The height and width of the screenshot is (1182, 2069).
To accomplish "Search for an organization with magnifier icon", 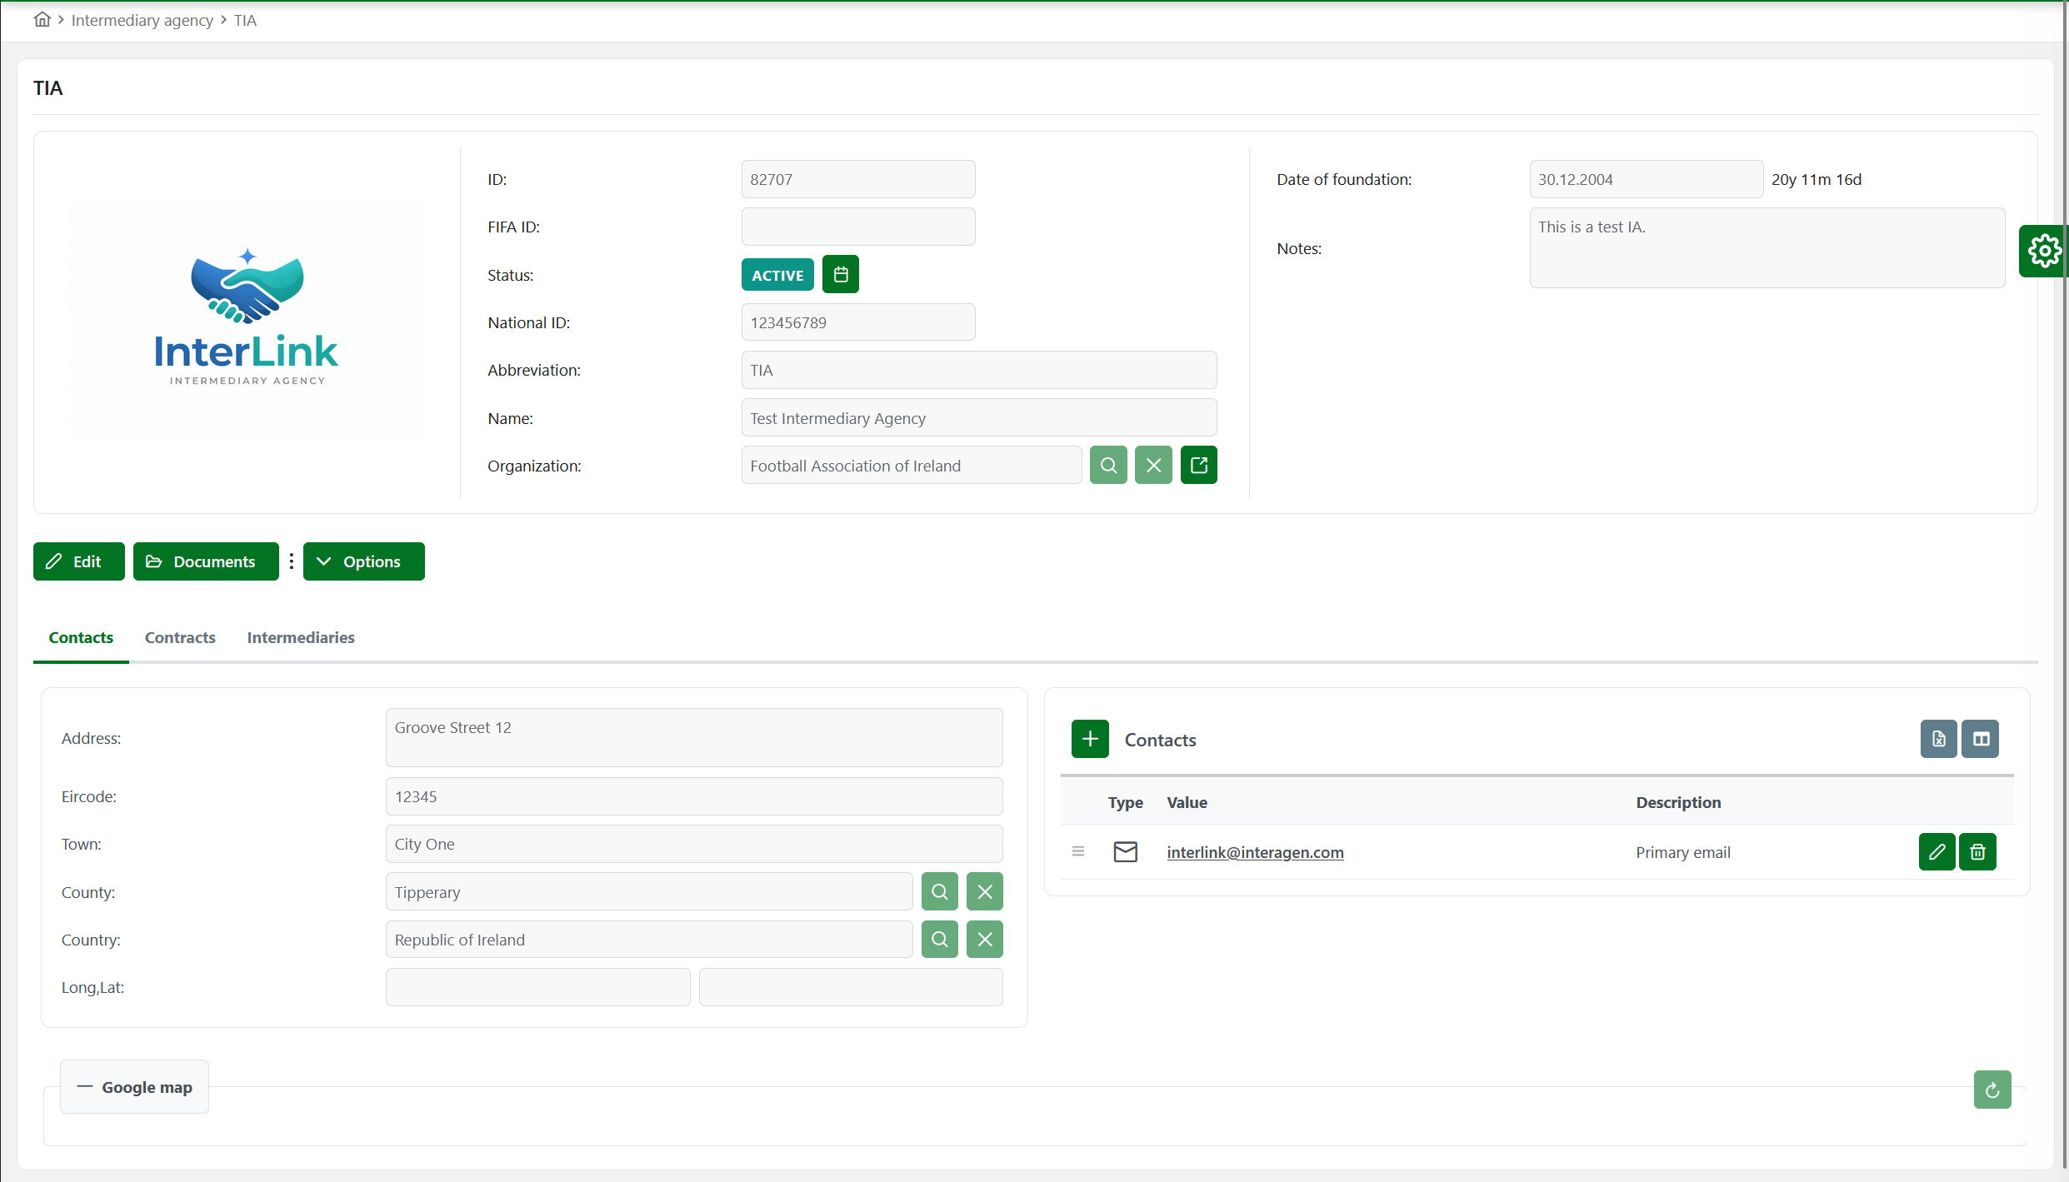I will coord(1108,466).
